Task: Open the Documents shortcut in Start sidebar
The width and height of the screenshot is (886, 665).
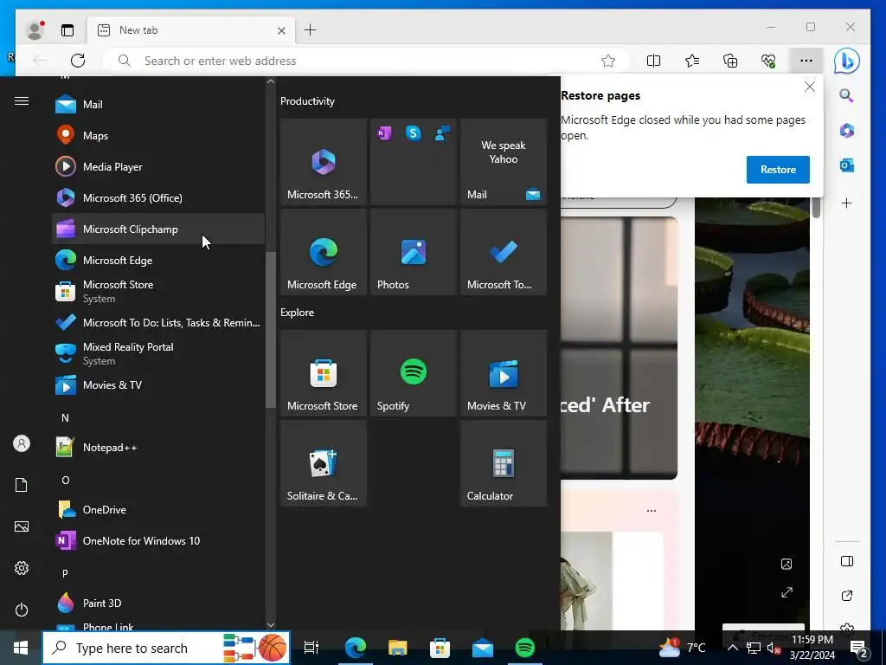Action: coord(22,485)
